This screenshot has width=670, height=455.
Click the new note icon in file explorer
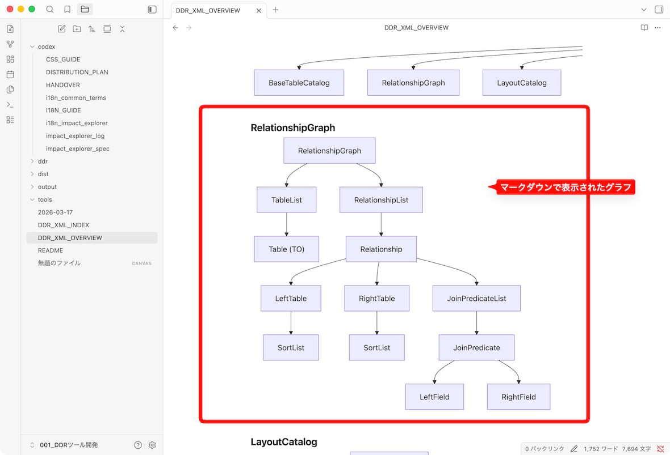pos(62,29)
